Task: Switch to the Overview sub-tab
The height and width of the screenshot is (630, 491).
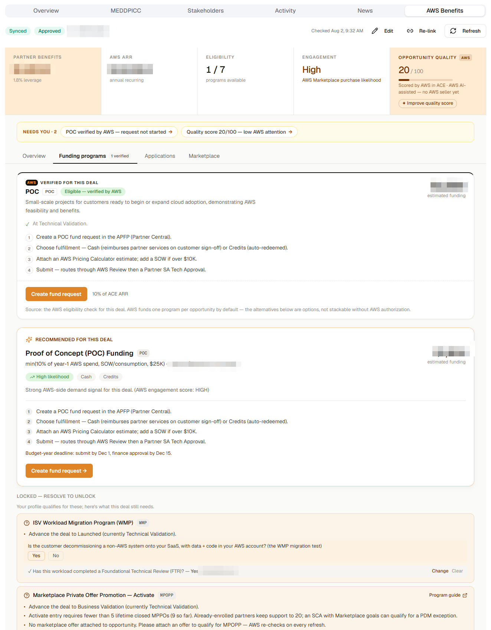Action: point(34,156)
